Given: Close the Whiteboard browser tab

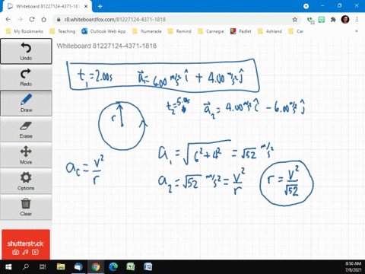Looking at the screenshot, I should [86, 6].
